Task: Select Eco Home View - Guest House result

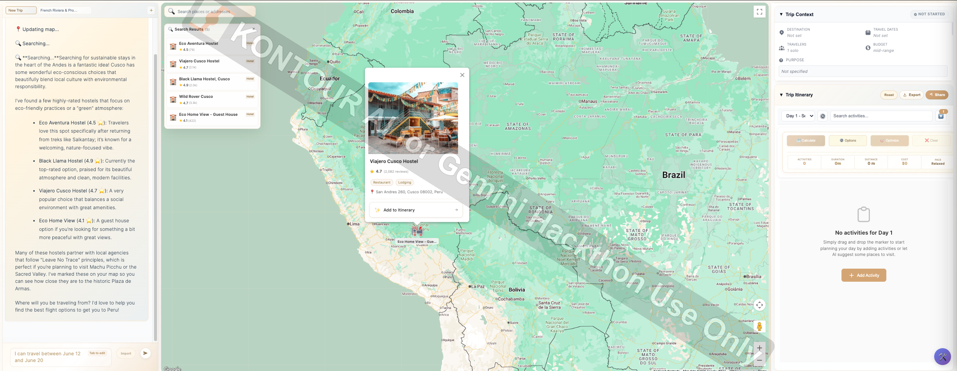Action: click(x=212, y=117)
